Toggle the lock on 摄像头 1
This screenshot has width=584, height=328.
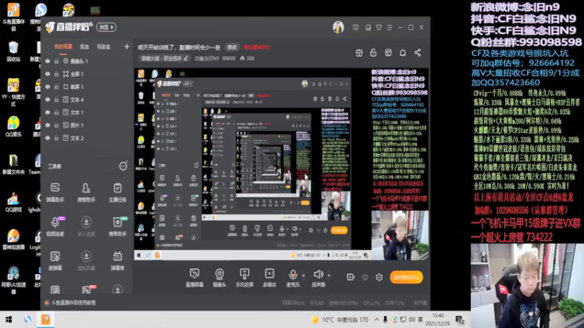tap(57, 61)
